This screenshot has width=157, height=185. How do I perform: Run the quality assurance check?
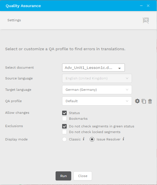tap(63, 176)
